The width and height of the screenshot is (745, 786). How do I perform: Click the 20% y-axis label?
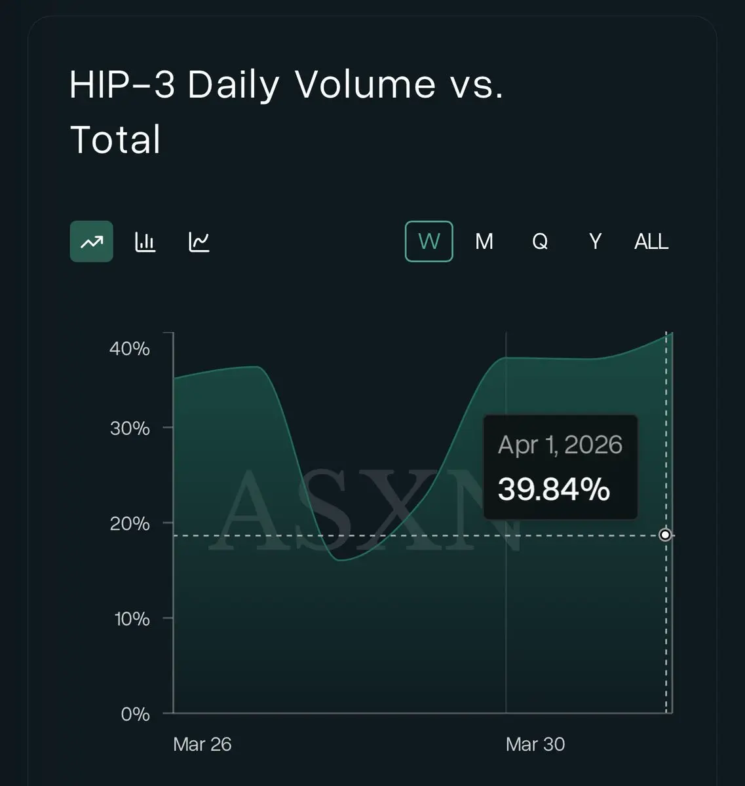pos(129,524)
